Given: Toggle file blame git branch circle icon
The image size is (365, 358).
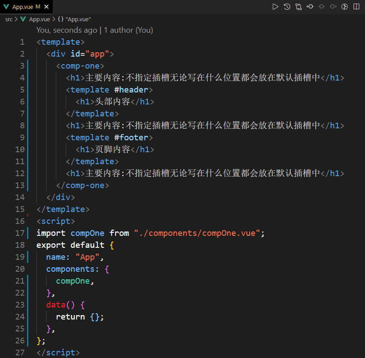Looking at the screenshot, I should 345,7.
